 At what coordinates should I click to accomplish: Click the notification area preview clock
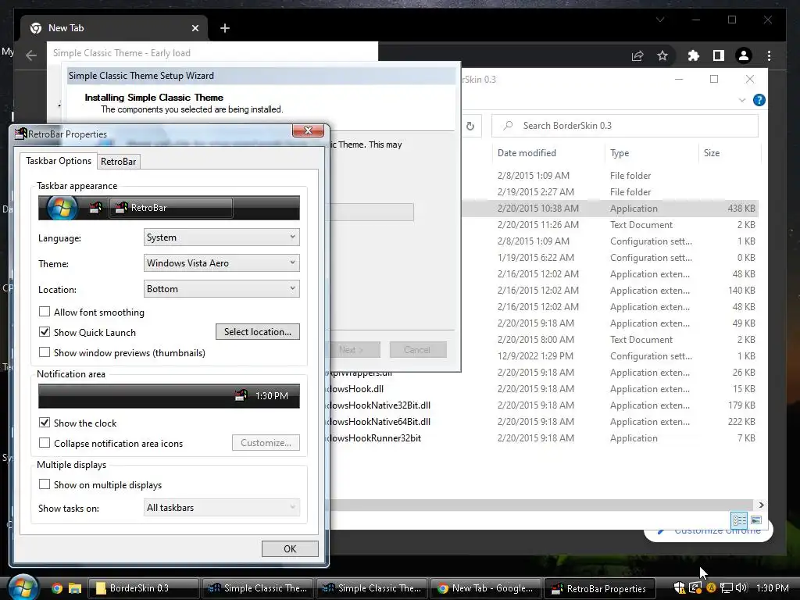[271, 396]
